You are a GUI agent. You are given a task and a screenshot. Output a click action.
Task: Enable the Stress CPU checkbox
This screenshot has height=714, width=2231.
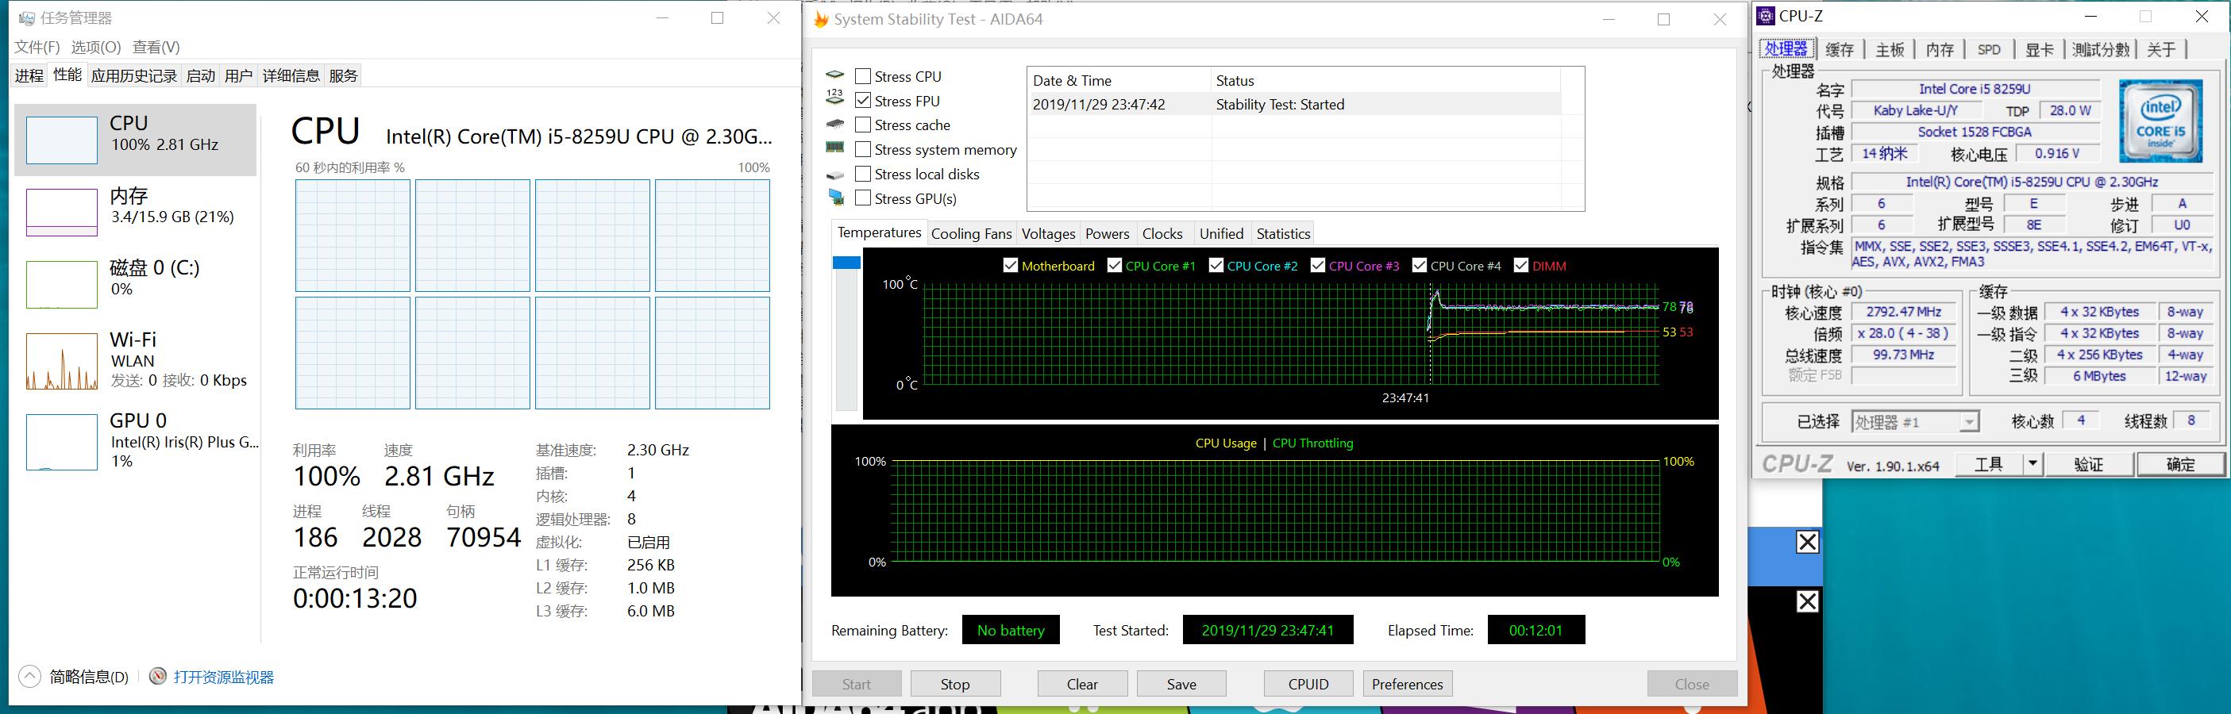(862, 76)
